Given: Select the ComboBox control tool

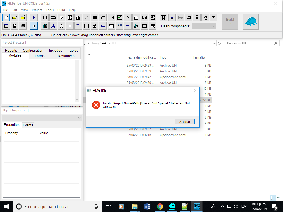Looking at the screenshot, I should (x=78, y=18).
